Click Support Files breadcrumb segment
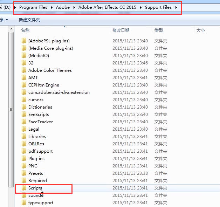The image size is (220, 207). [x=158, y=7]
